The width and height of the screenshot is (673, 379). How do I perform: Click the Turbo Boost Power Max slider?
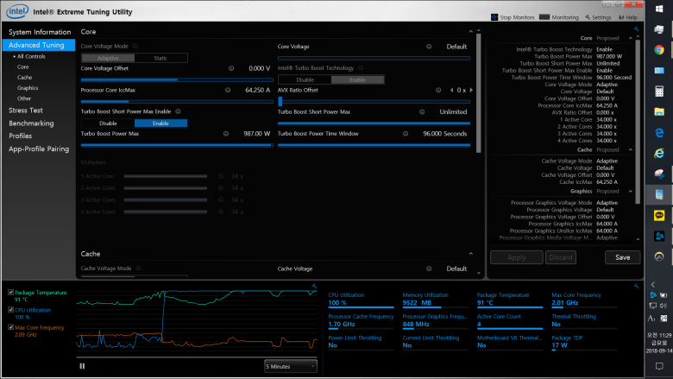[x=176, y=145]
